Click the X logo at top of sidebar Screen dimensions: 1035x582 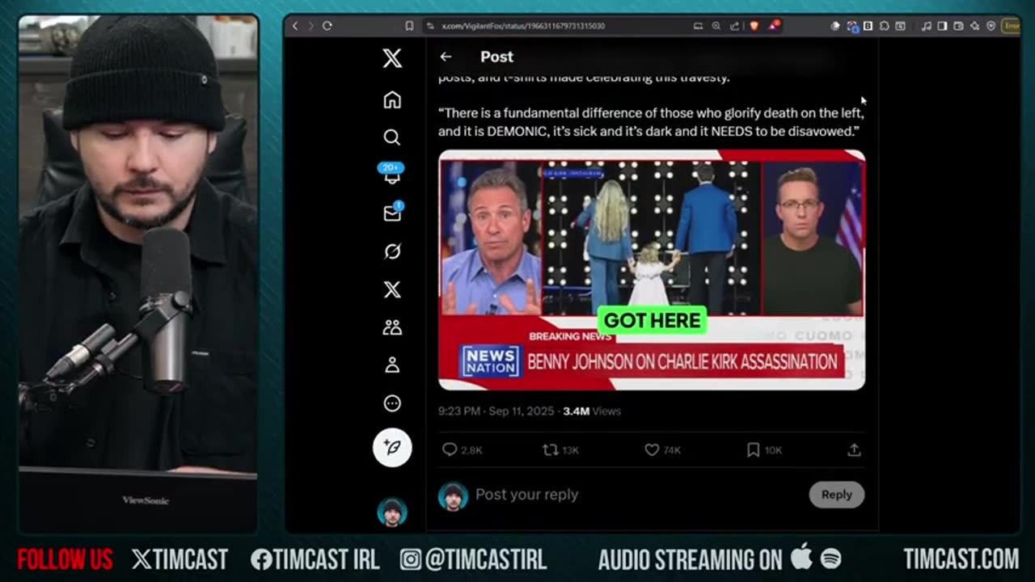point(392,57)
